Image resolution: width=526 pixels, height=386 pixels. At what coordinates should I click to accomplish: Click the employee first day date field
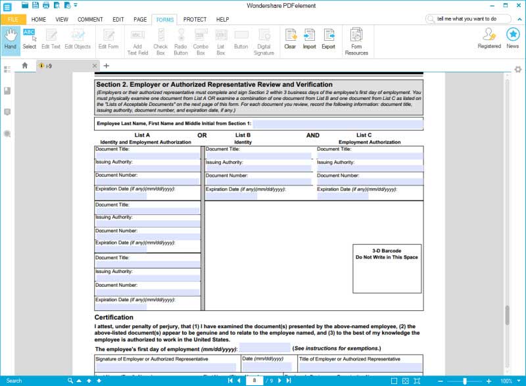(265, 347)
